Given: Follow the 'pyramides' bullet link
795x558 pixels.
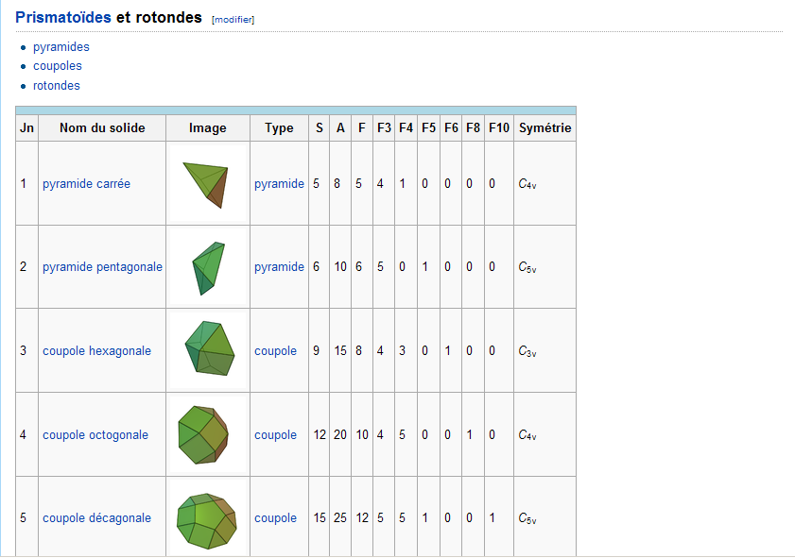Looking at the screenshot, I should point(61,47).
